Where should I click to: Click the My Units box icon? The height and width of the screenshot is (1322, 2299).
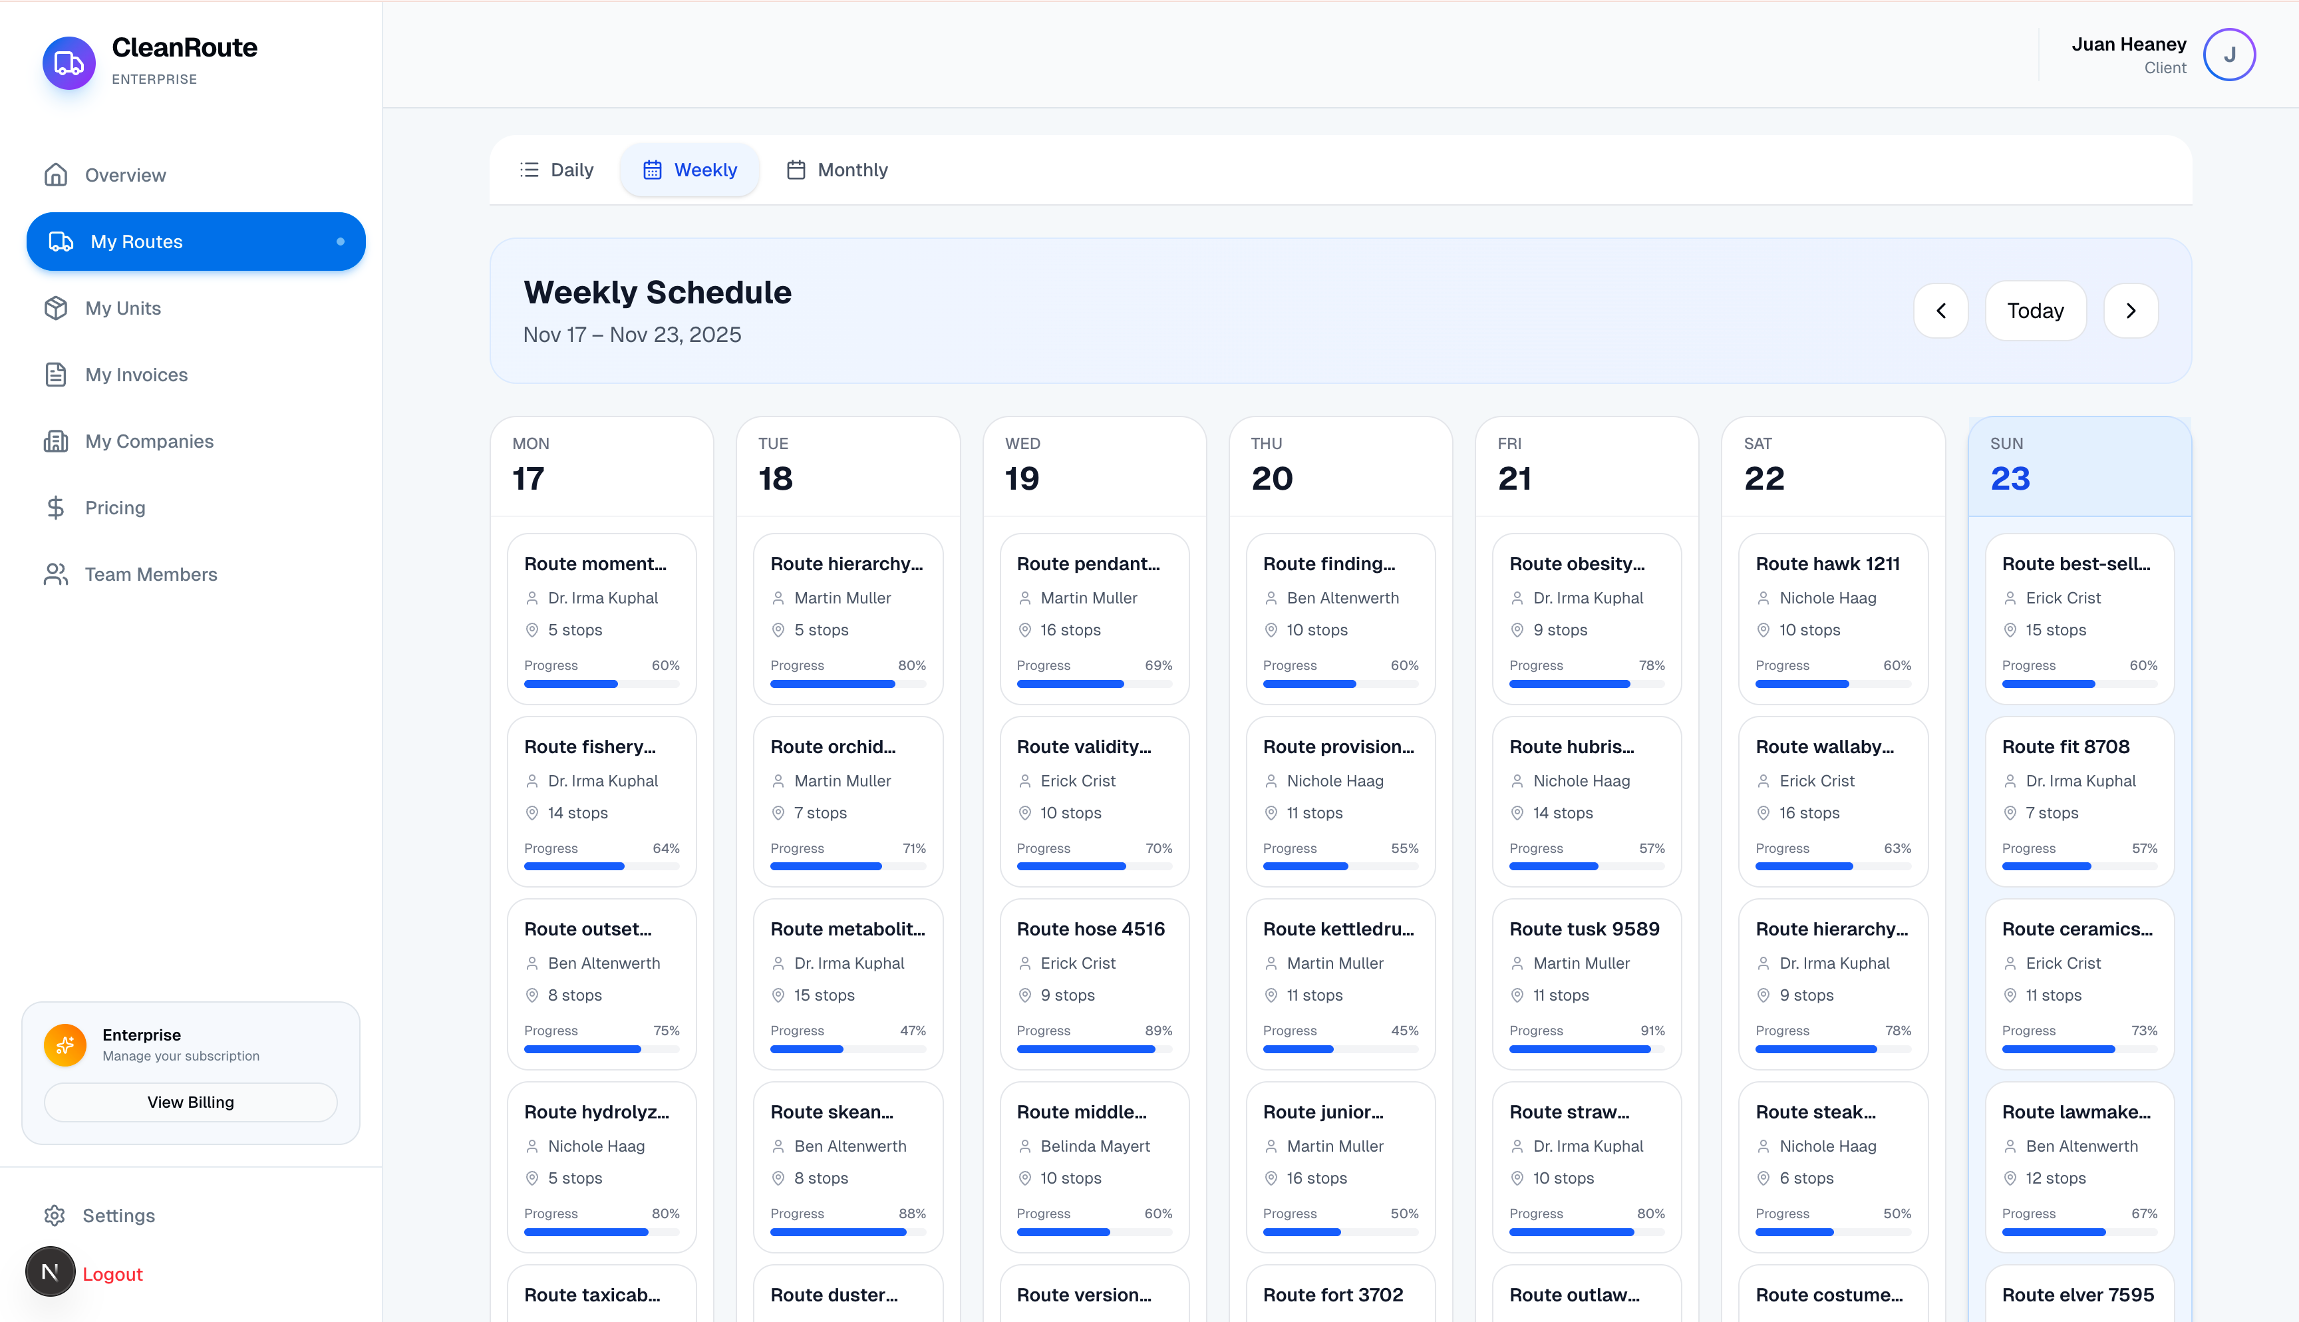55,308
